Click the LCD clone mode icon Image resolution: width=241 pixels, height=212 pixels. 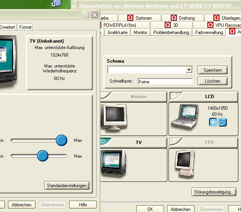(x=222, y=122)
